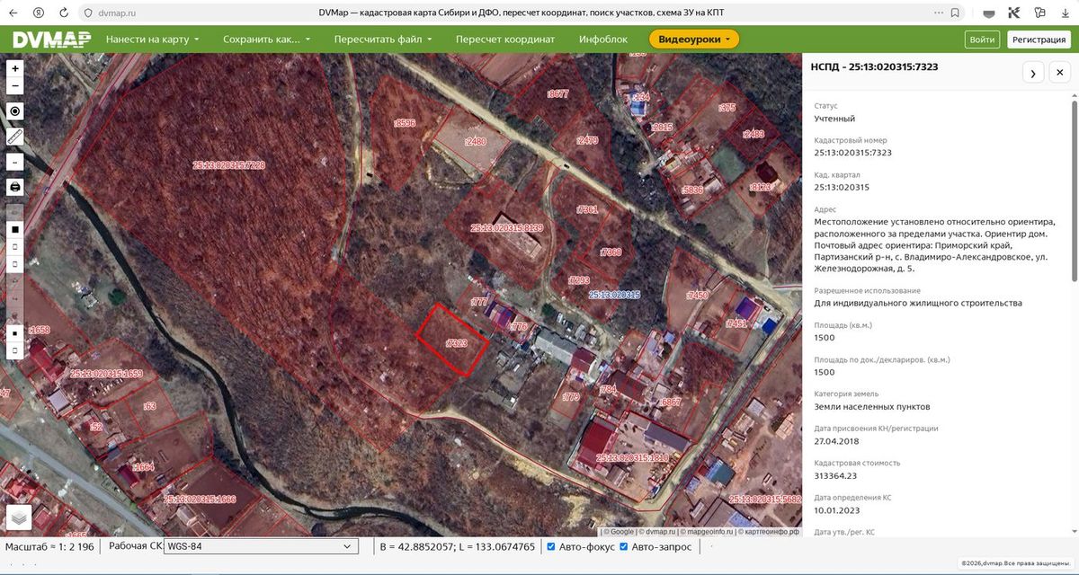
Task: Click parcel :779 label on map
Action: [571, 396]
